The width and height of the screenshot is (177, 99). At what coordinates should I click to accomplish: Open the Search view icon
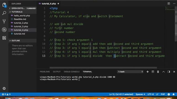pyautogui.click(x=4, y=13)
